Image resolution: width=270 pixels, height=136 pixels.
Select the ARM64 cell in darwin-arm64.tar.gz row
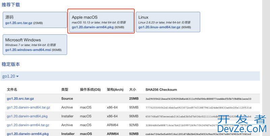[112, 125]
